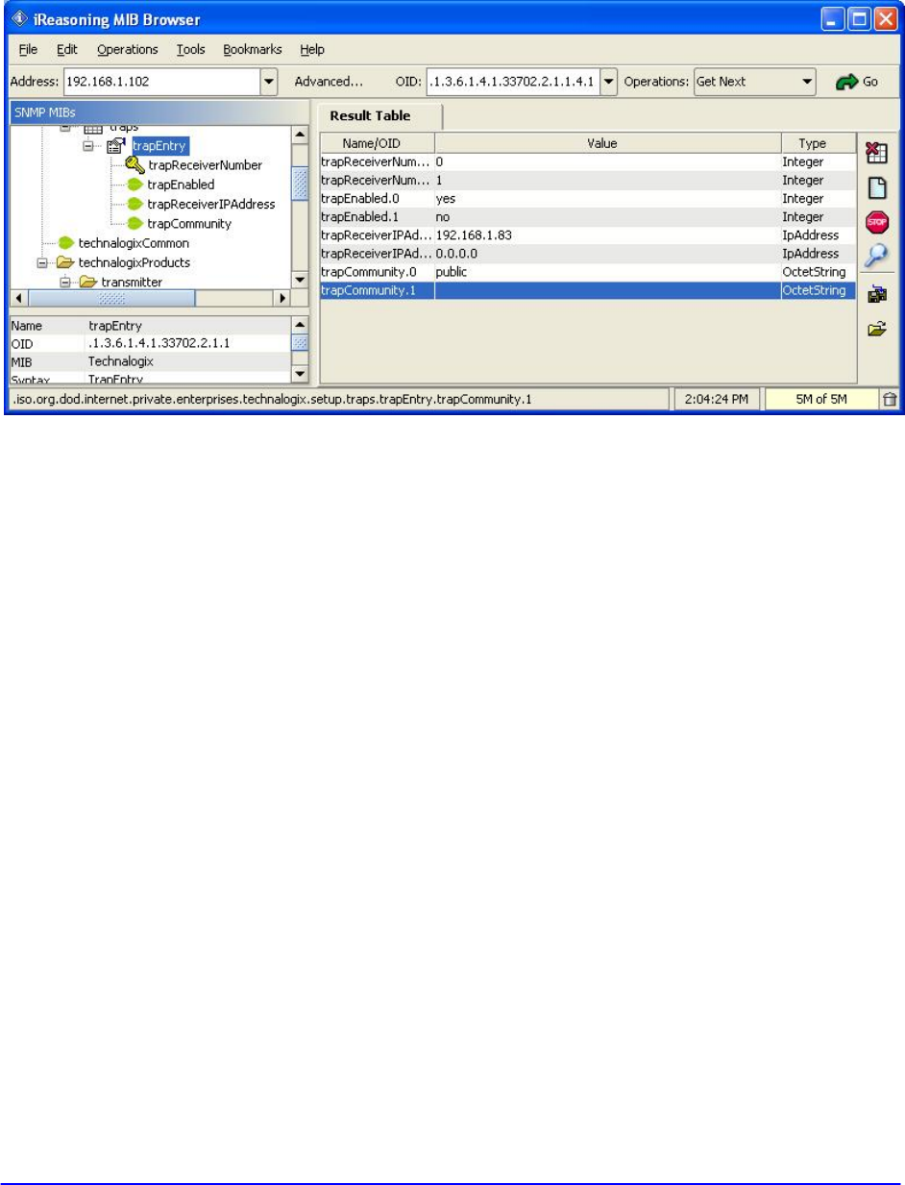Click the 0.0.0.0 value cell

[x=607, y=254]
